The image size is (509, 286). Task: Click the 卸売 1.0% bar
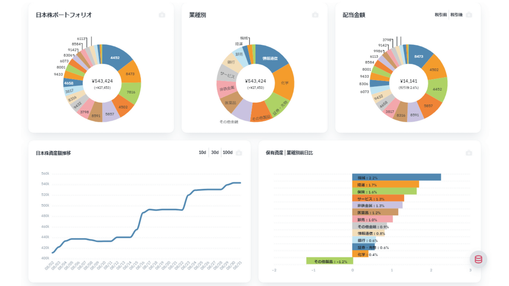373,220
